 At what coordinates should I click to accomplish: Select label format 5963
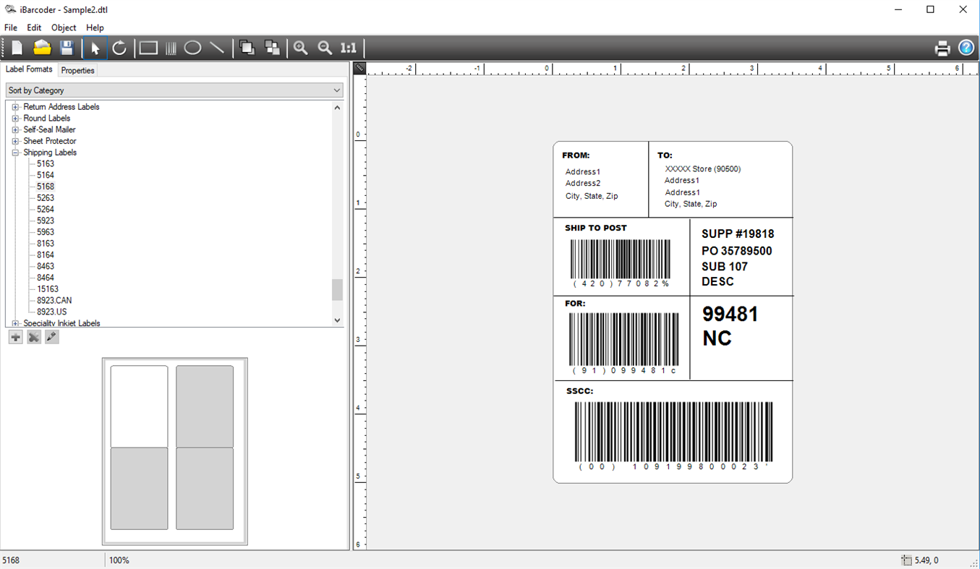click(46, 232)
